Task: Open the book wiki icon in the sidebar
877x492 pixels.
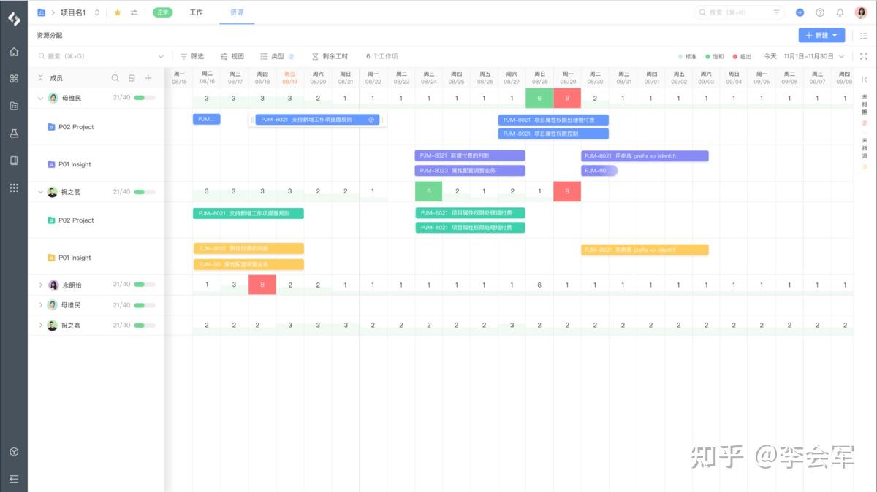Action: coord(13,160)
